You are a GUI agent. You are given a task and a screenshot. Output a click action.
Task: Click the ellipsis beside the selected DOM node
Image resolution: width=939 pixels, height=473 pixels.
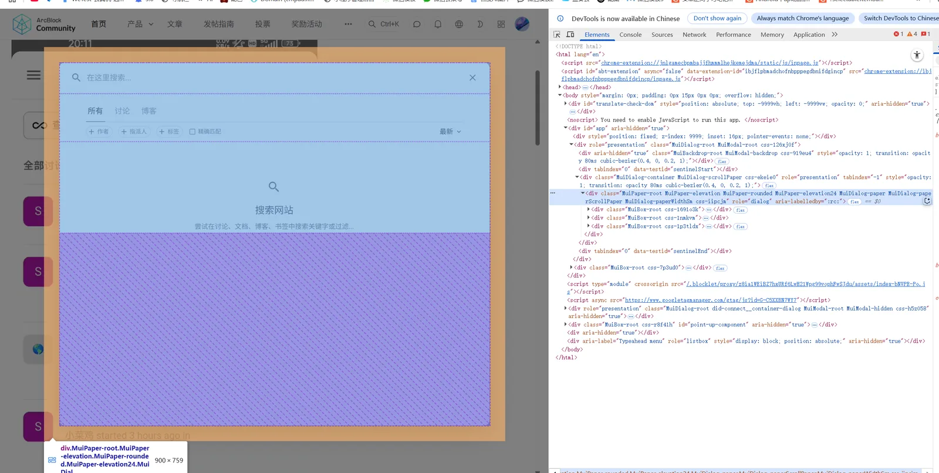[x=552, y=193]
